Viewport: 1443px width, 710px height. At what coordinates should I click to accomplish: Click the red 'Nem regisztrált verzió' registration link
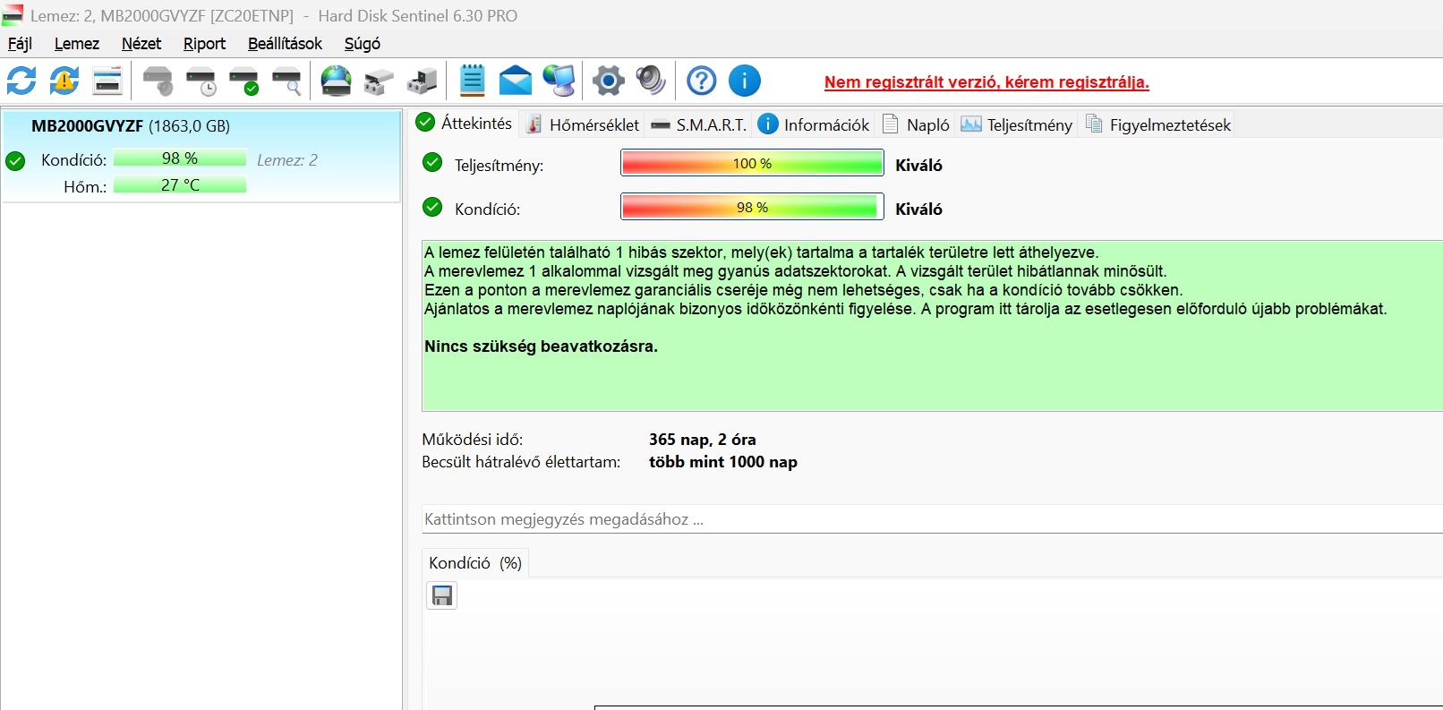tap(986, 82)
